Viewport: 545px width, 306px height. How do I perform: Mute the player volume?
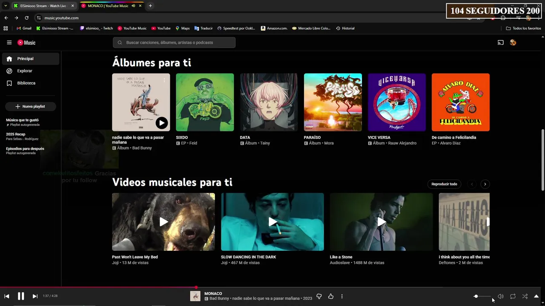click(501, 296)
